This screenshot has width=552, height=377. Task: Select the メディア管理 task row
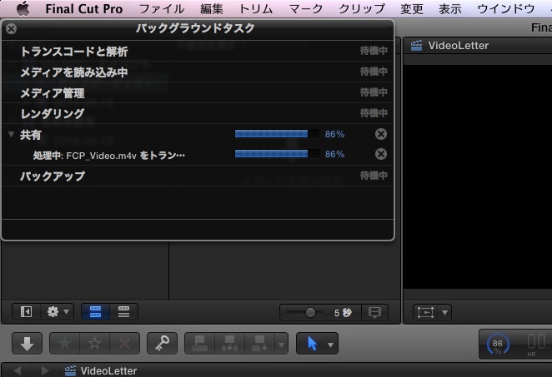[x=198, y=92]
